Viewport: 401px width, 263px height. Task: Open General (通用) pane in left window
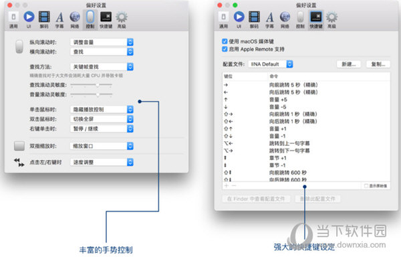(x=13, y=20)
